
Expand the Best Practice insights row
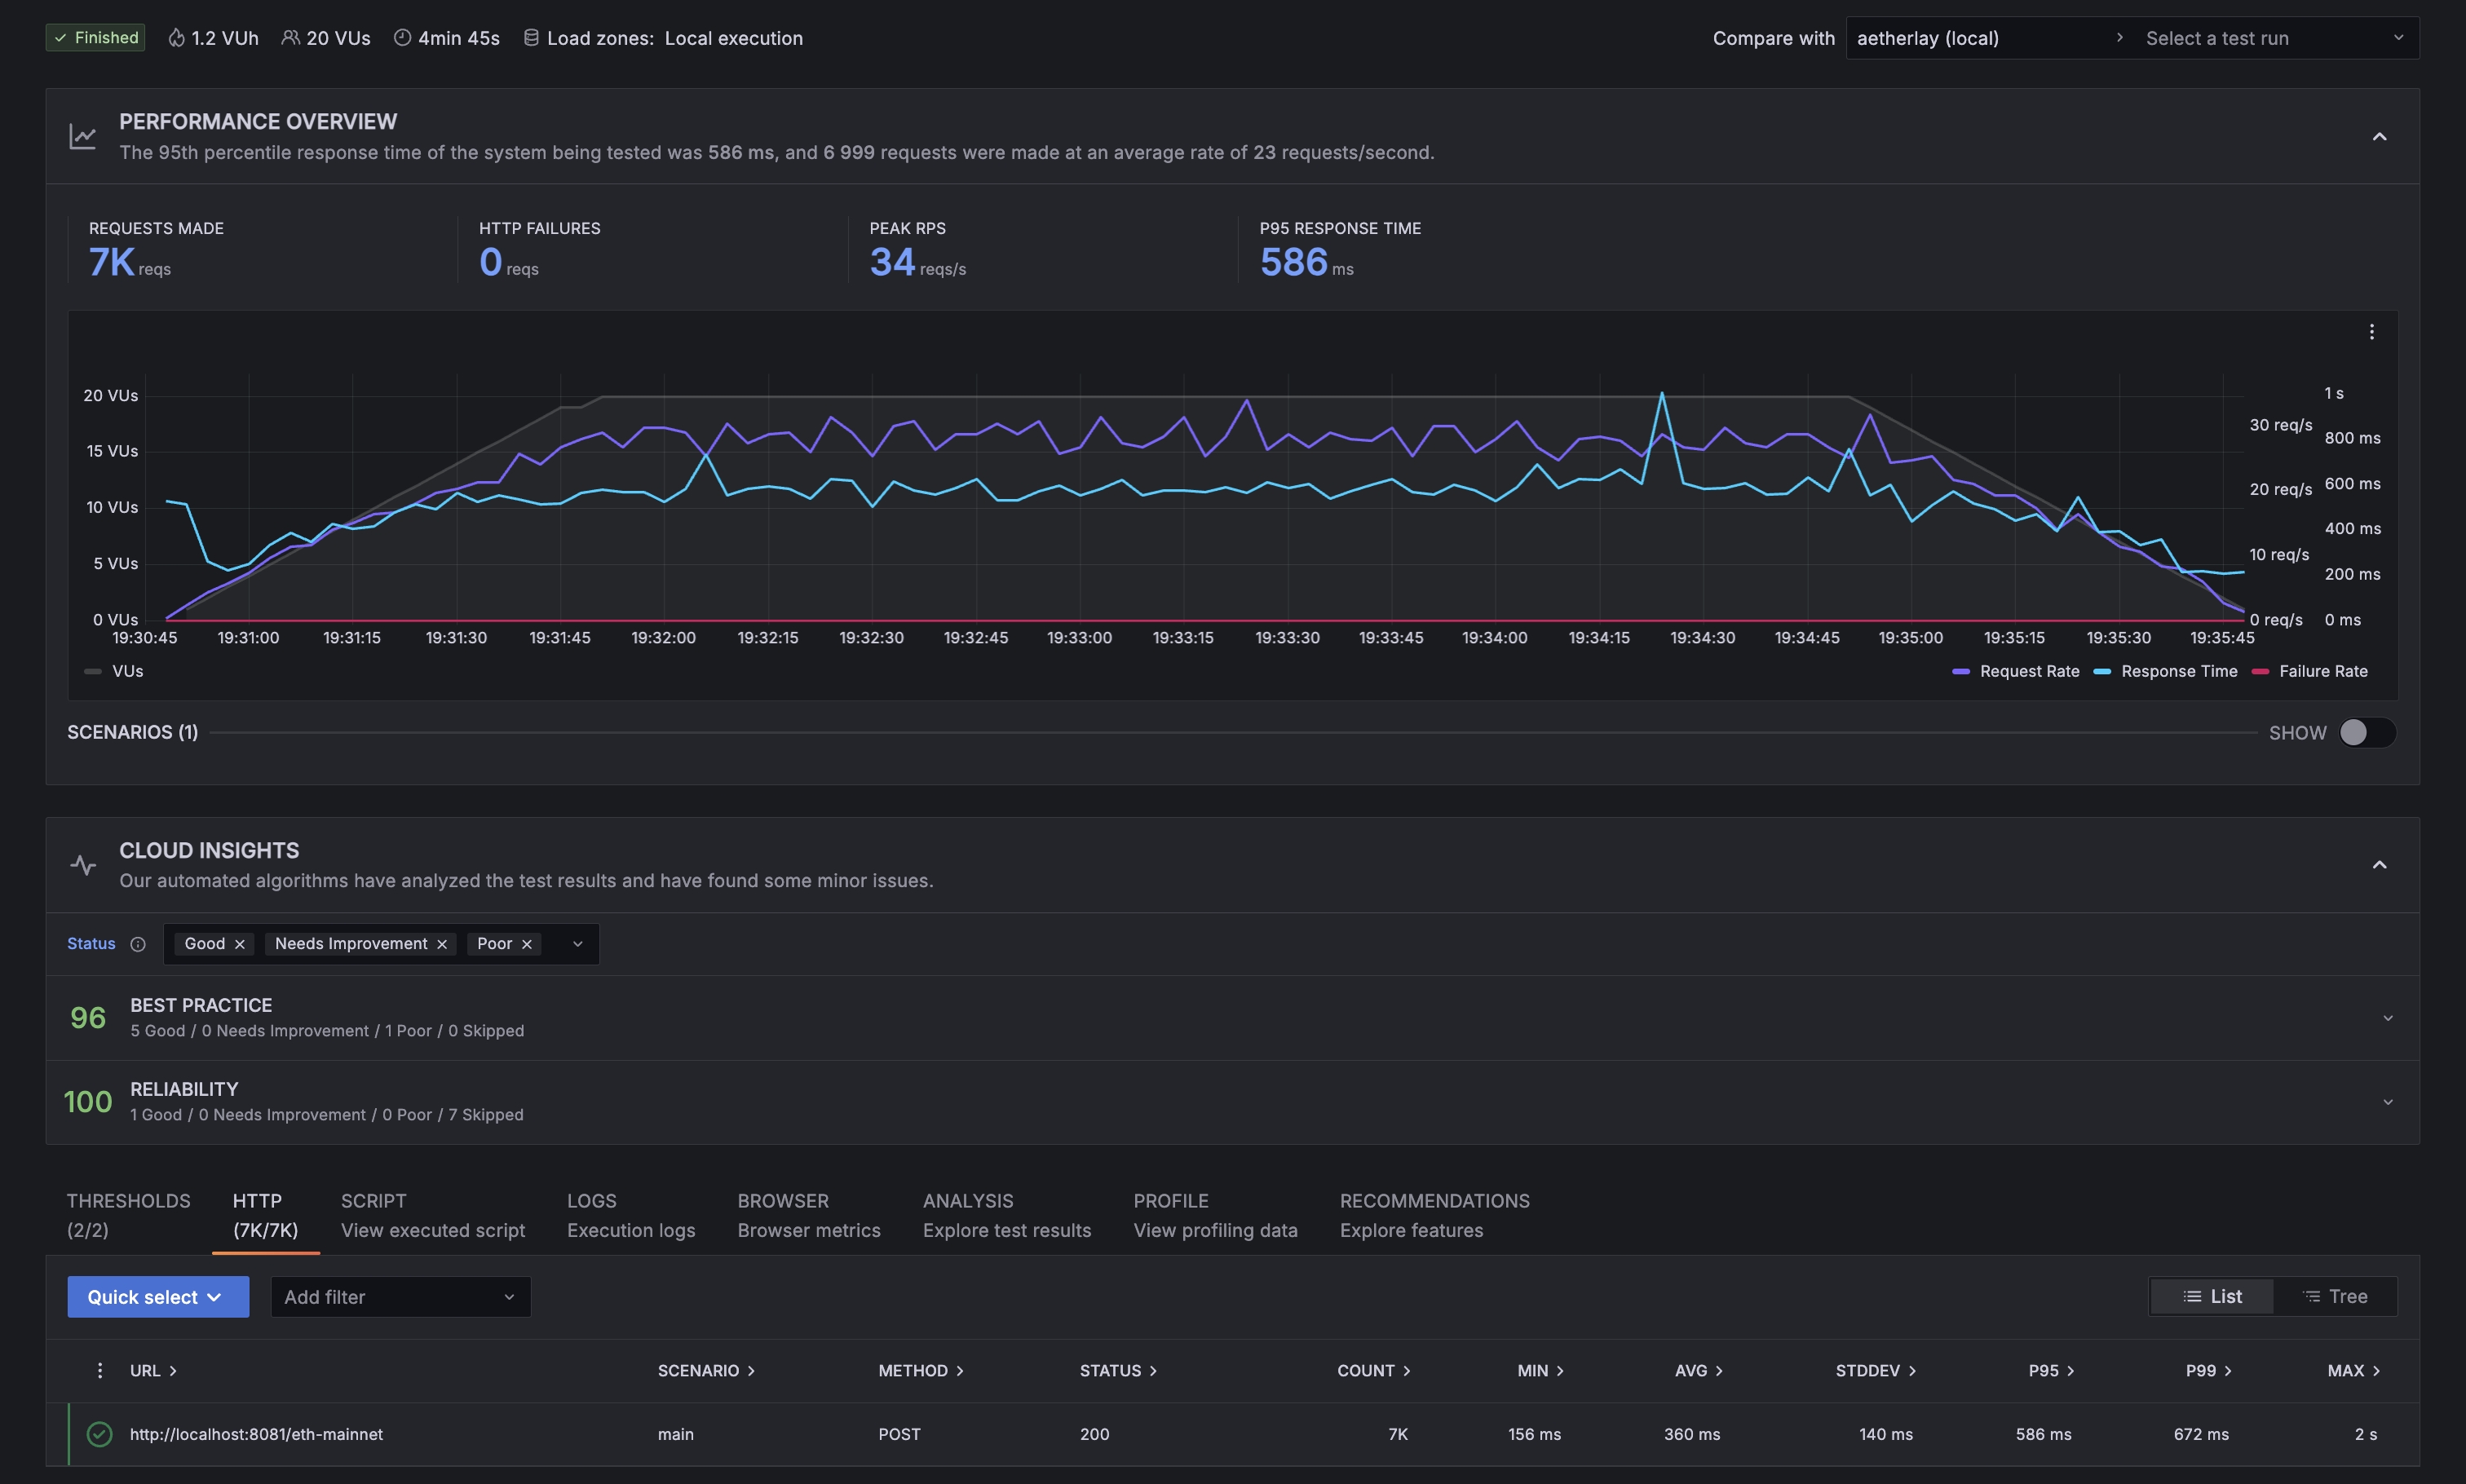click(2387, 1018)
